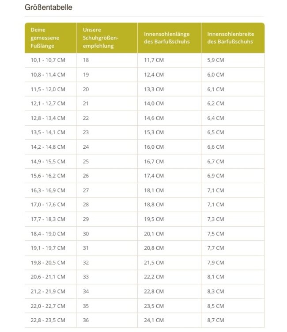The width and height of the screenshot is (287, 332).
Task: Select shoe size 34 cell
Action: [86, 291]
